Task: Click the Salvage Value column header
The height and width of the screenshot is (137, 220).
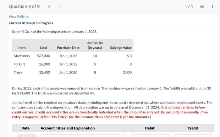Action: 121,48
